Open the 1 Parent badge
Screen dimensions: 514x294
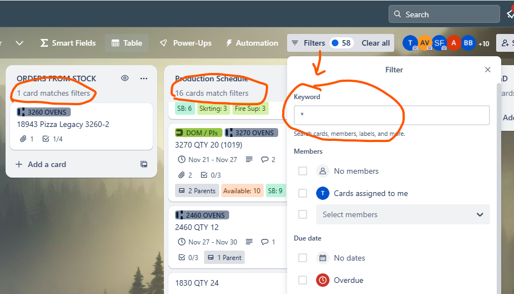224,258
